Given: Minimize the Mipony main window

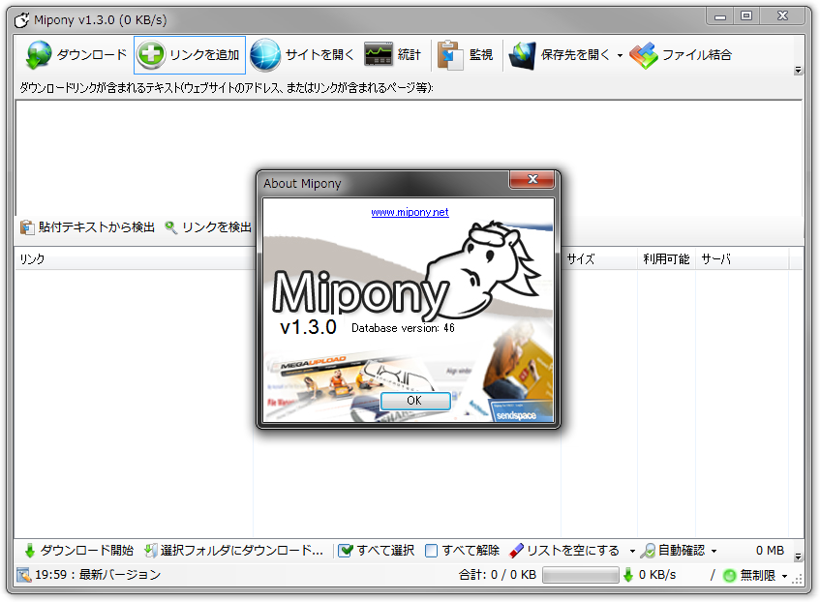Looking at the screenshot, I should [x=720, y=15].
